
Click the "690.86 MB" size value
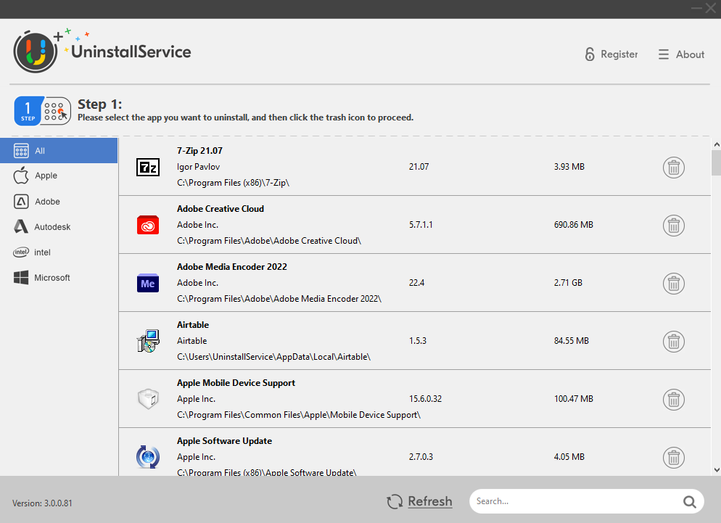(x=574, y=224)
